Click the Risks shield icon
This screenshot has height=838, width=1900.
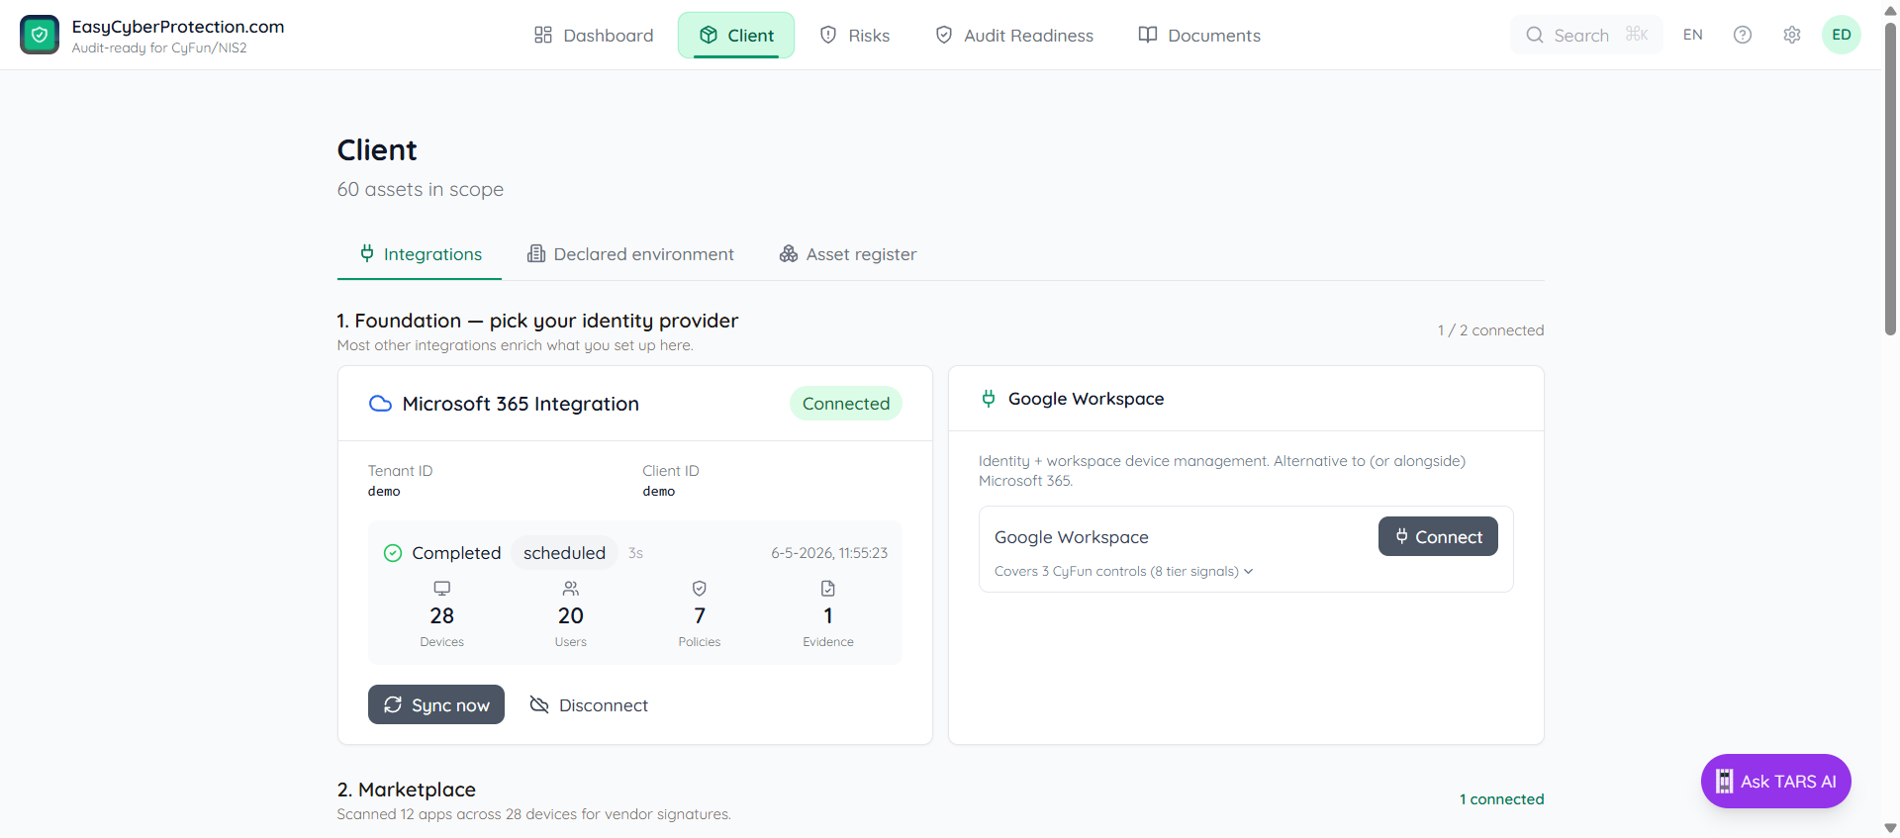click(828, 35)
